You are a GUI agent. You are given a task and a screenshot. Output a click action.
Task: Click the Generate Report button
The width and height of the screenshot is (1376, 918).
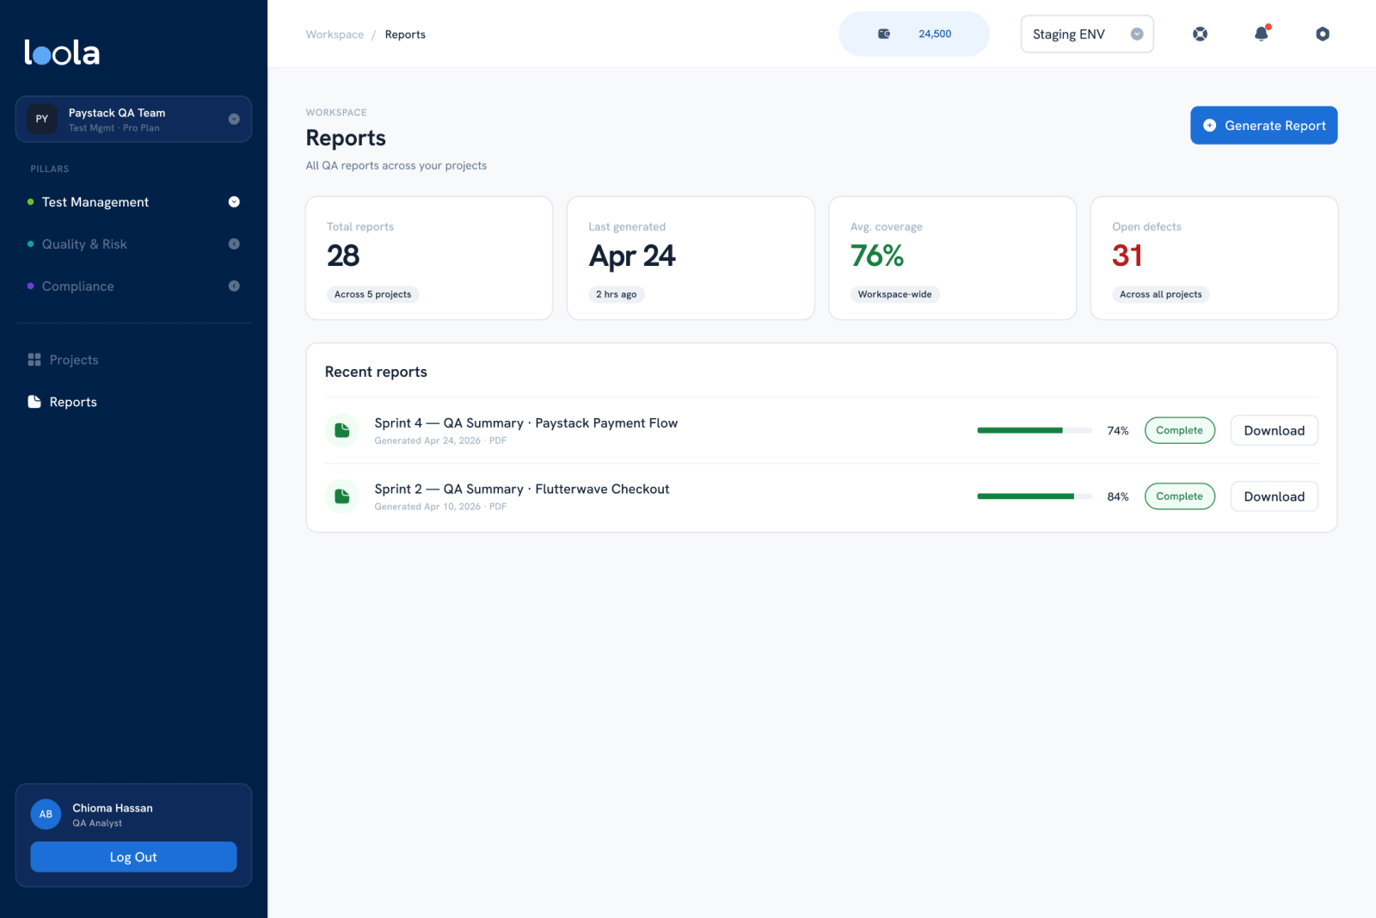click(1263, 126)
